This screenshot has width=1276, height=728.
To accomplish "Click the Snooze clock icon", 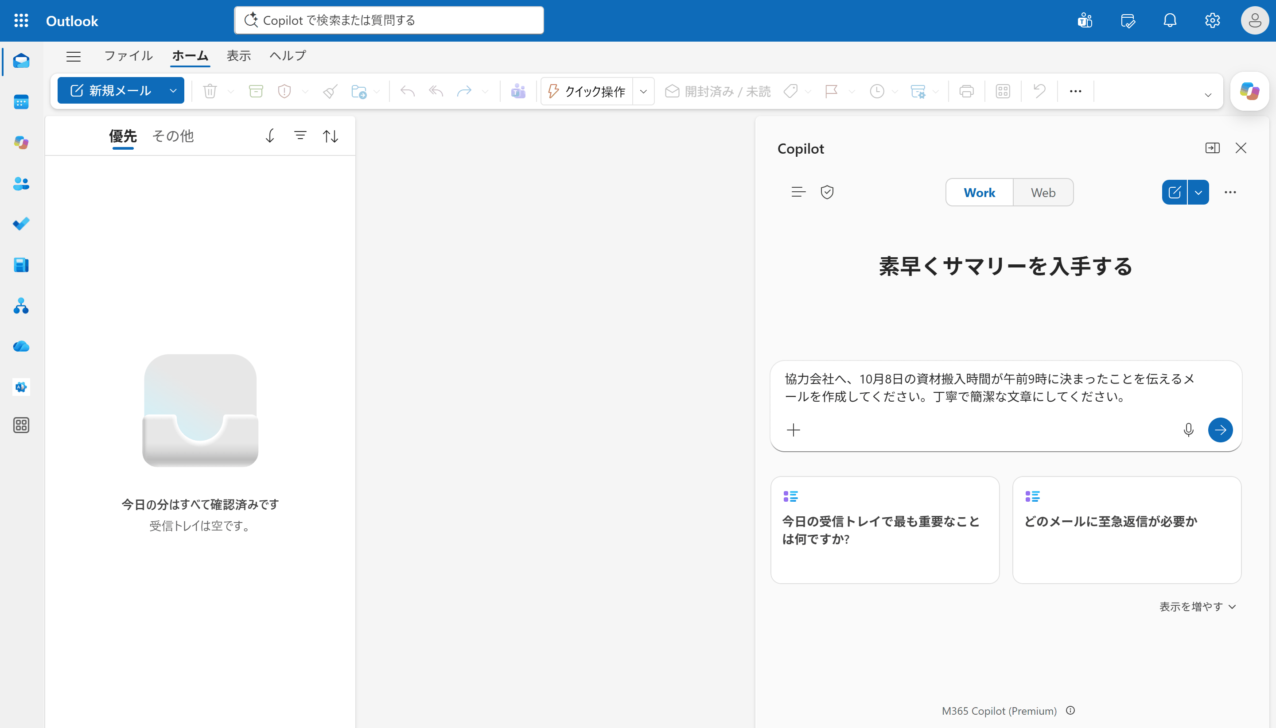I will pos(877,91).
